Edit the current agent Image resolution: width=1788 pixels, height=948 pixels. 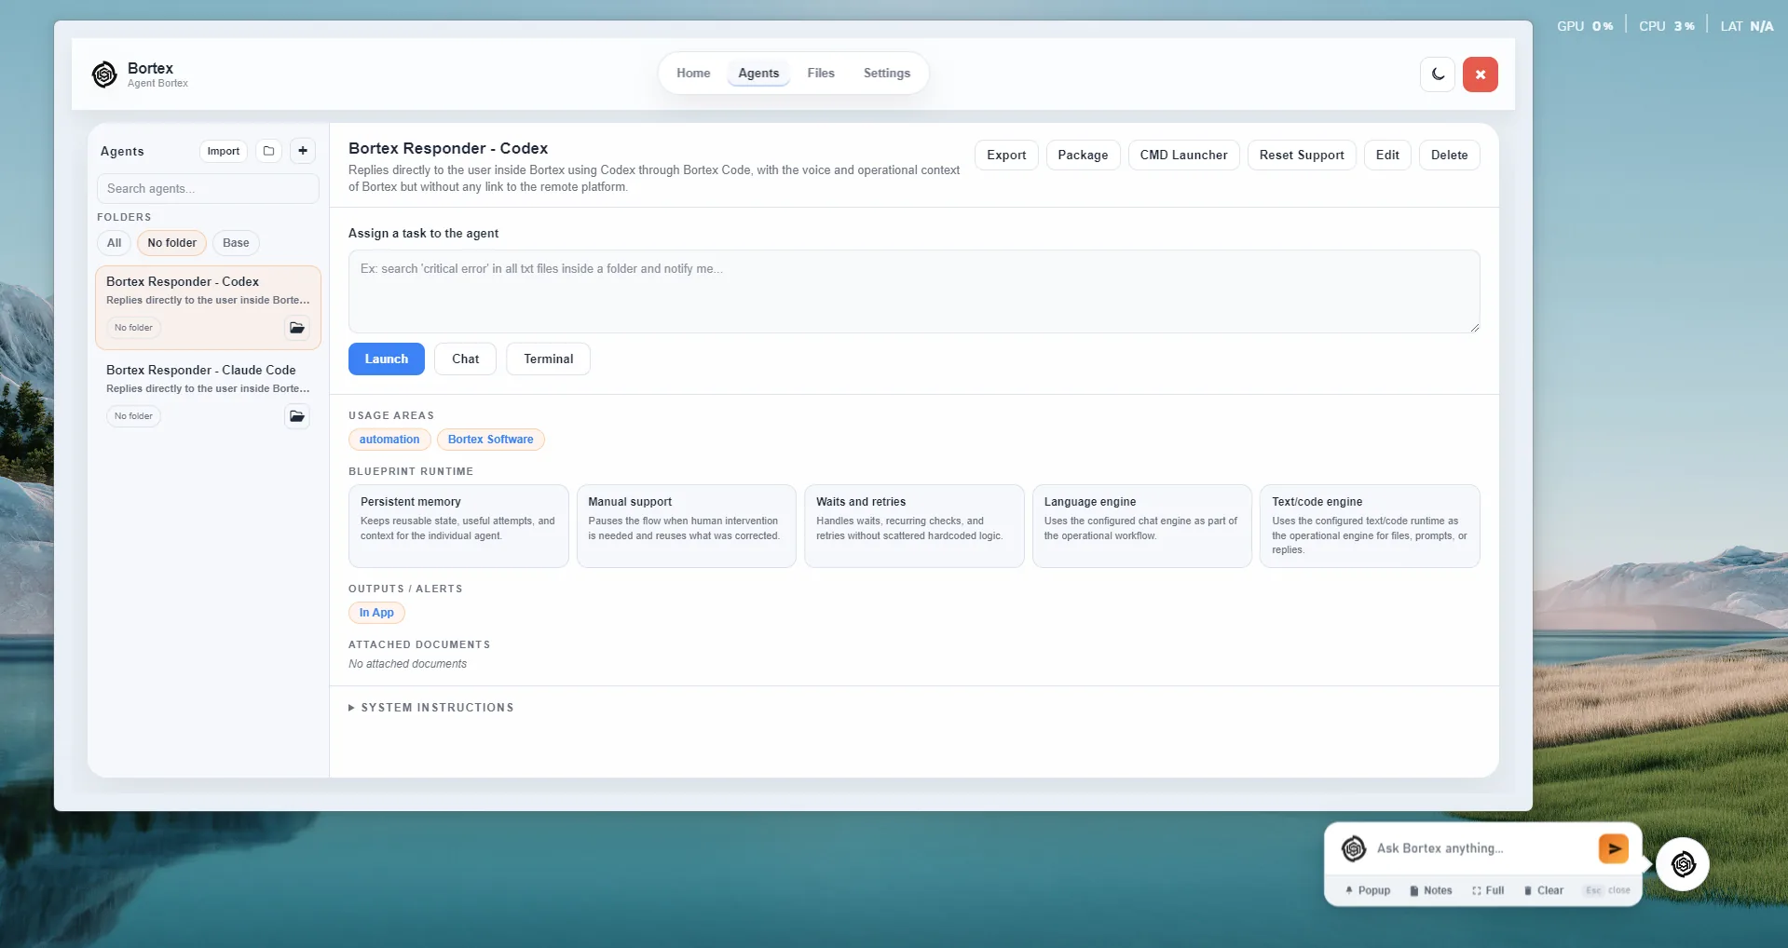point(1387,156)
